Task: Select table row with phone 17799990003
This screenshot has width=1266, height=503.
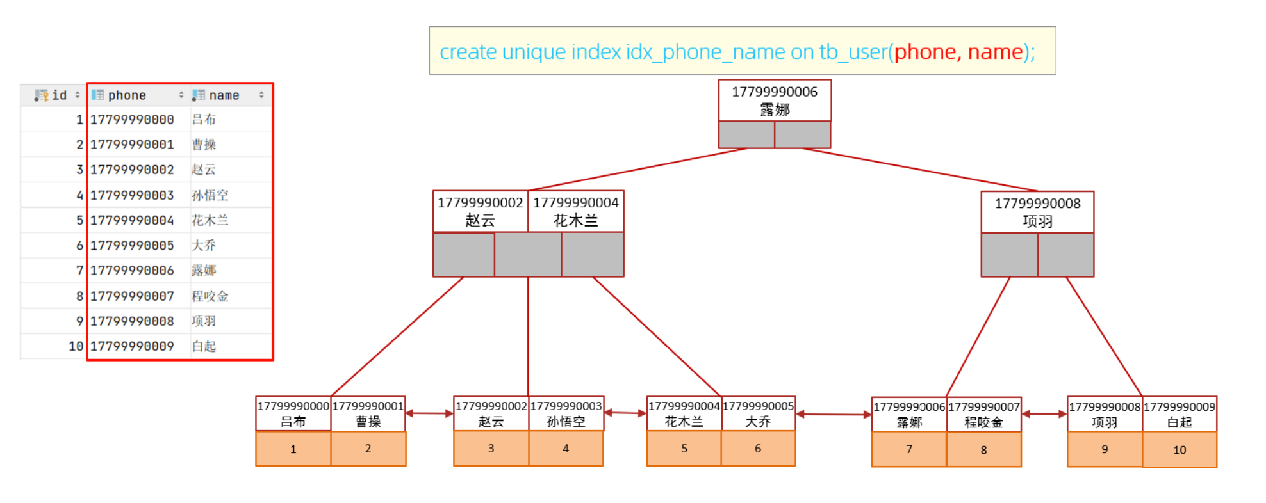Action: click(x=147, y=195)
